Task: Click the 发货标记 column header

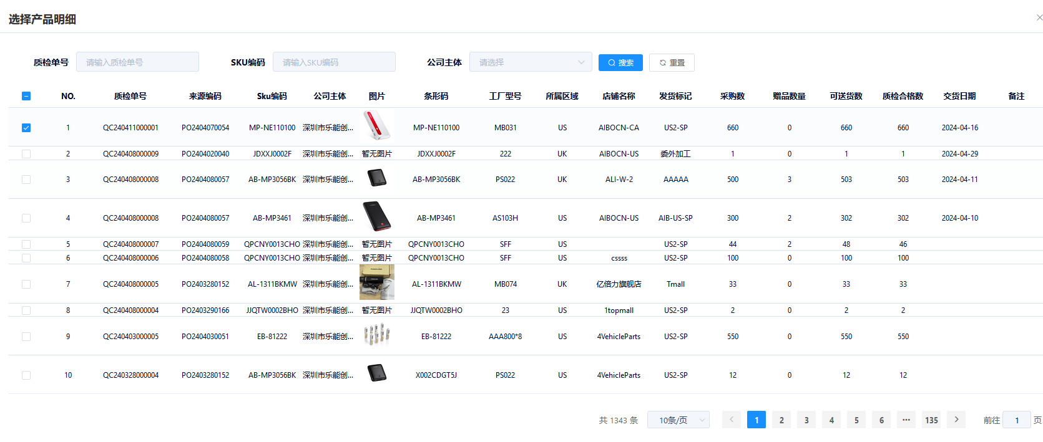Action: [676, 96]
